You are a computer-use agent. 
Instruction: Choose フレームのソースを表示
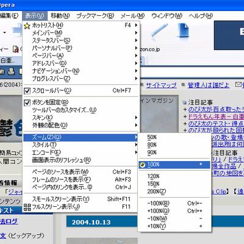point(81,179)
